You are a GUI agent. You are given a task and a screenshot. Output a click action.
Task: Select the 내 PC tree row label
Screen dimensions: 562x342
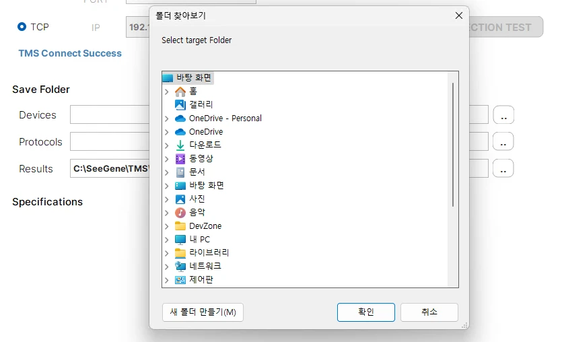(x=200, y=240)
